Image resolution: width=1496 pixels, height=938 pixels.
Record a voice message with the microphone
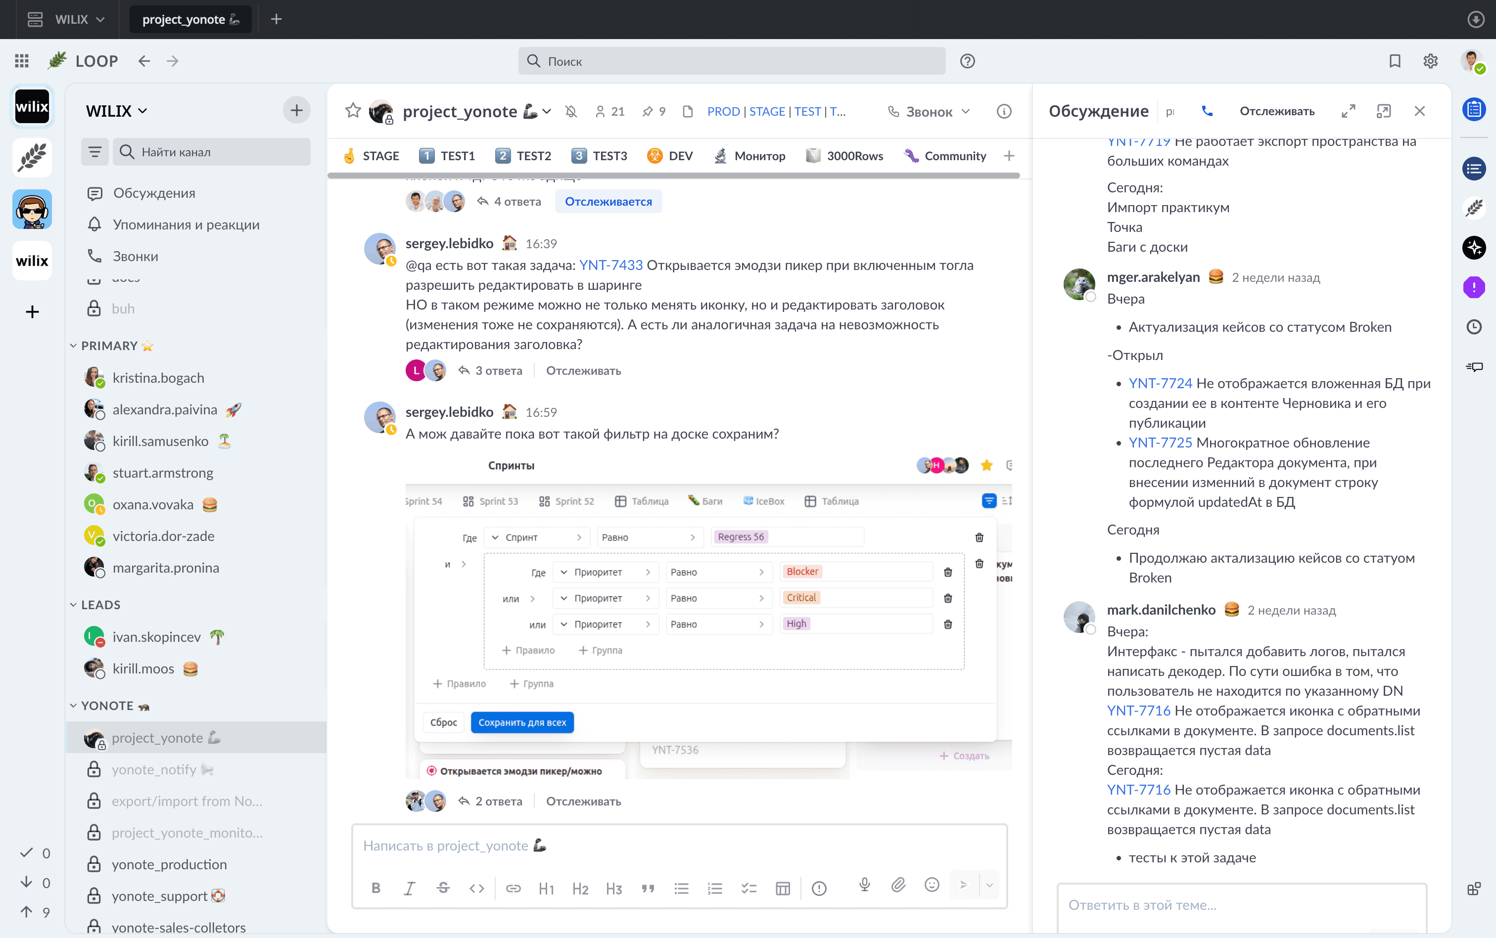pos(864,885)
